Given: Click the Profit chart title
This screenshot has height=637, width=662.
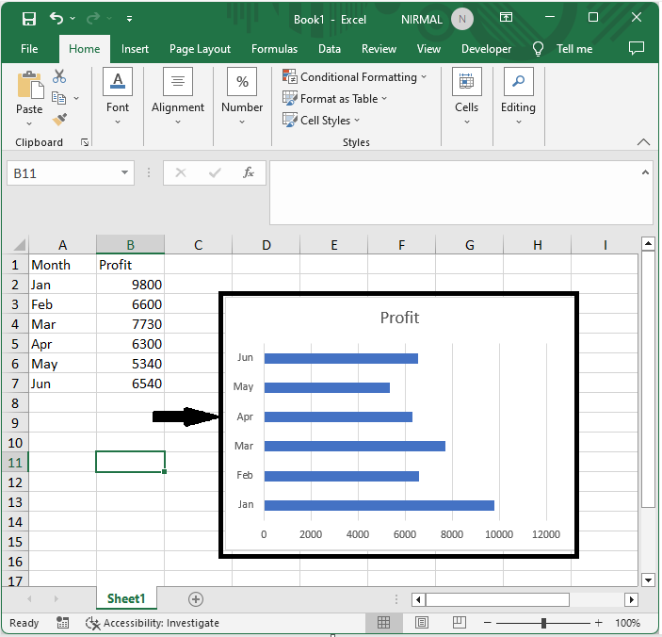Looking at the screenshot, I should pyautogui.click(x=399, y=318).
